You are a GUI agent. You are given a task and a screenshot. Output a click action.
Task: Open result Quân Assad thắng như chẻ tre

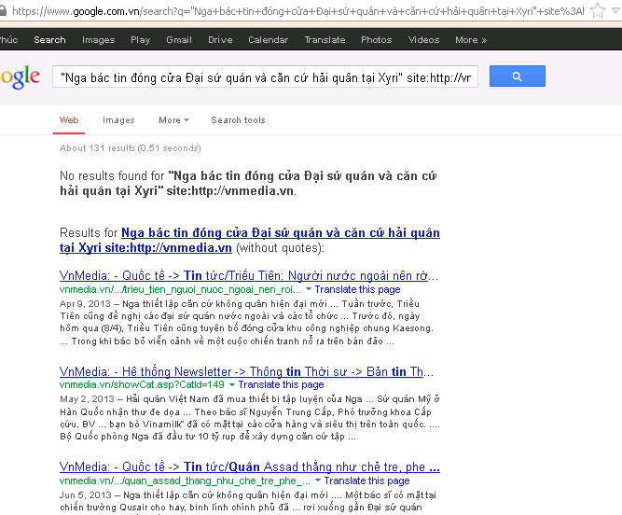[x=250, y=466]
